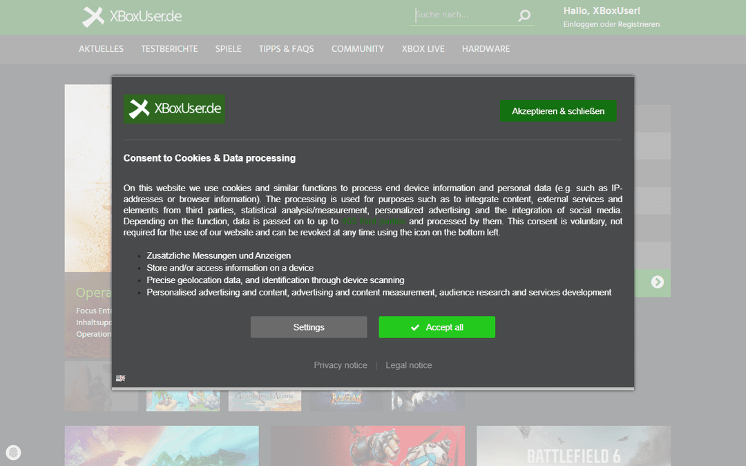Click the XBoxUser.de logo in page header

point(132,17)
